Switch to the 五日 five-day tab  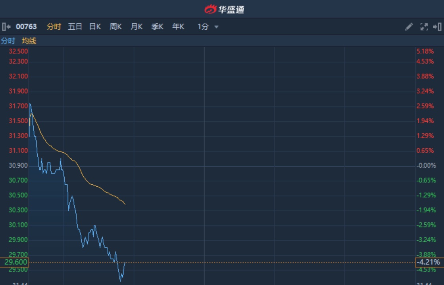pos(75,27)
